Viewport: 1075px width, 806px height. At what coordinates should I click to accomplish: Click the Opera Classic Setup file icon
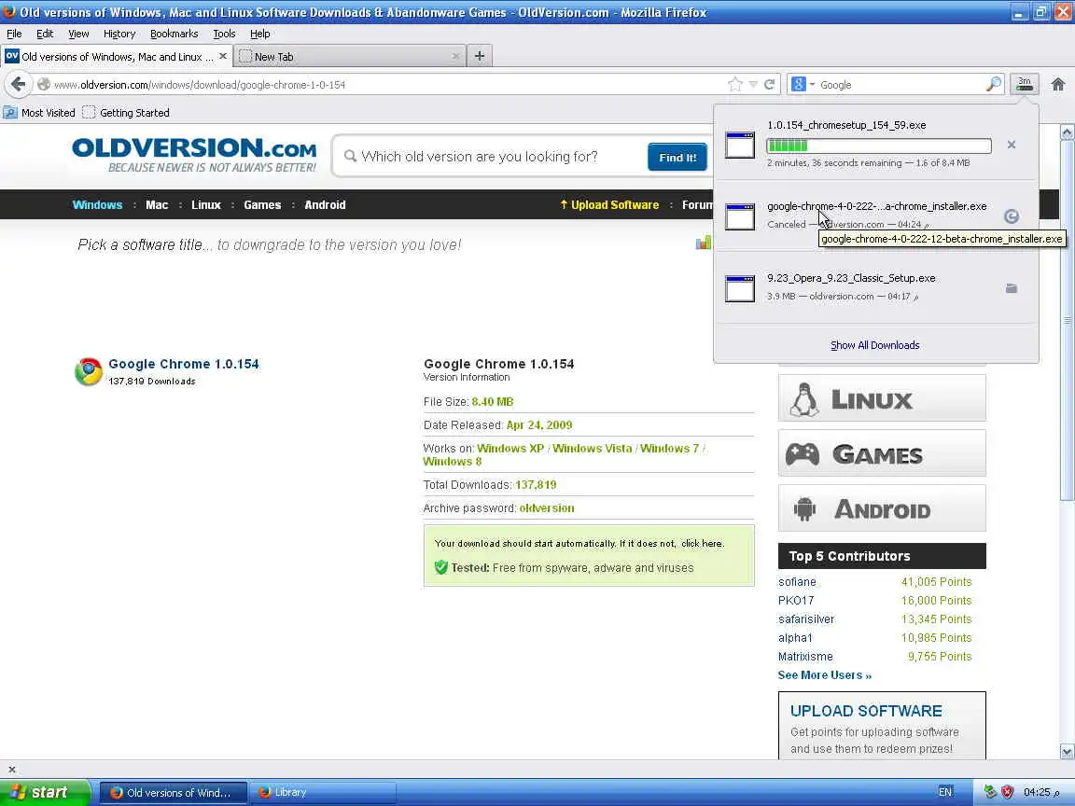coord(740,288)
